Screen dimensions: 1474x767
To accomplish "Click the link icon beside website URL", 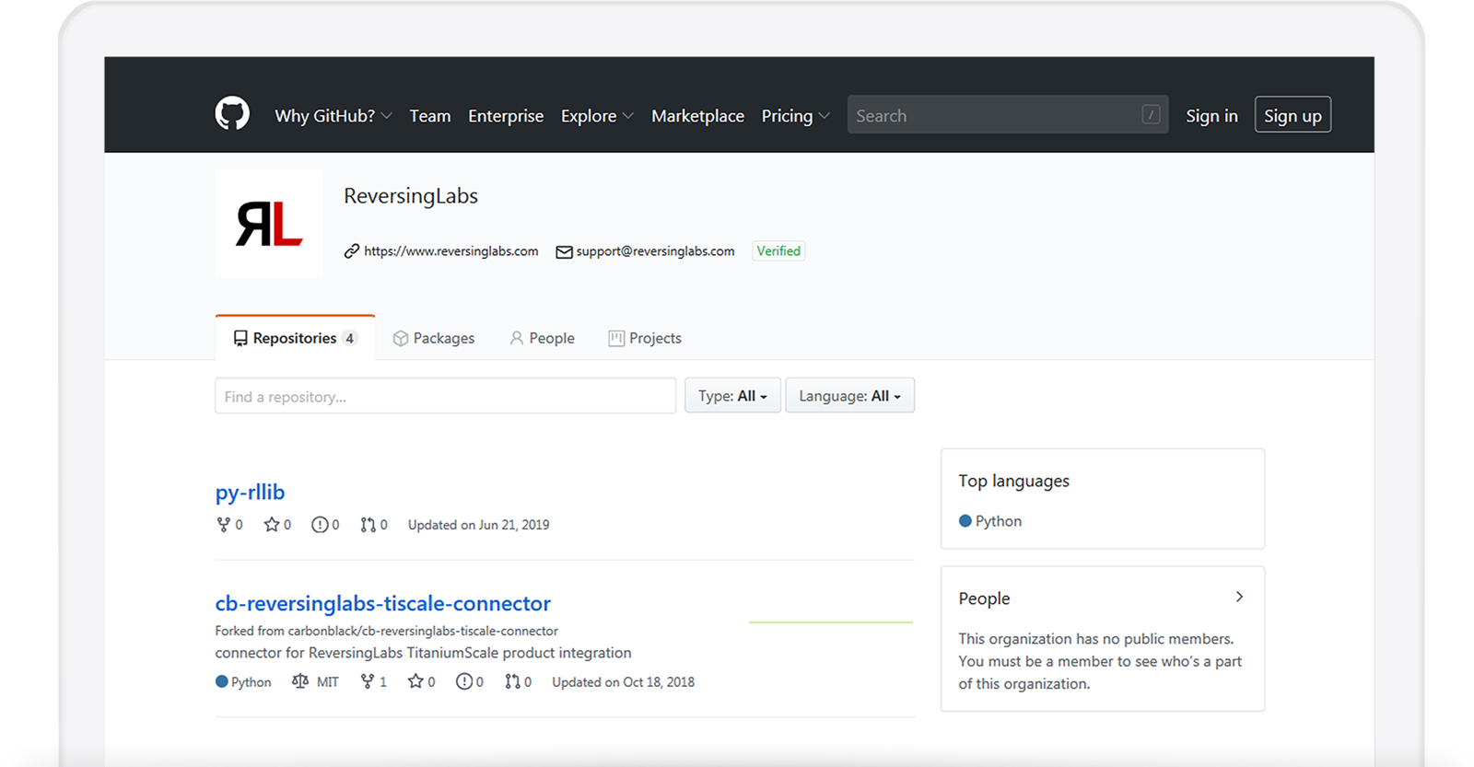I will tap(352, 251).
